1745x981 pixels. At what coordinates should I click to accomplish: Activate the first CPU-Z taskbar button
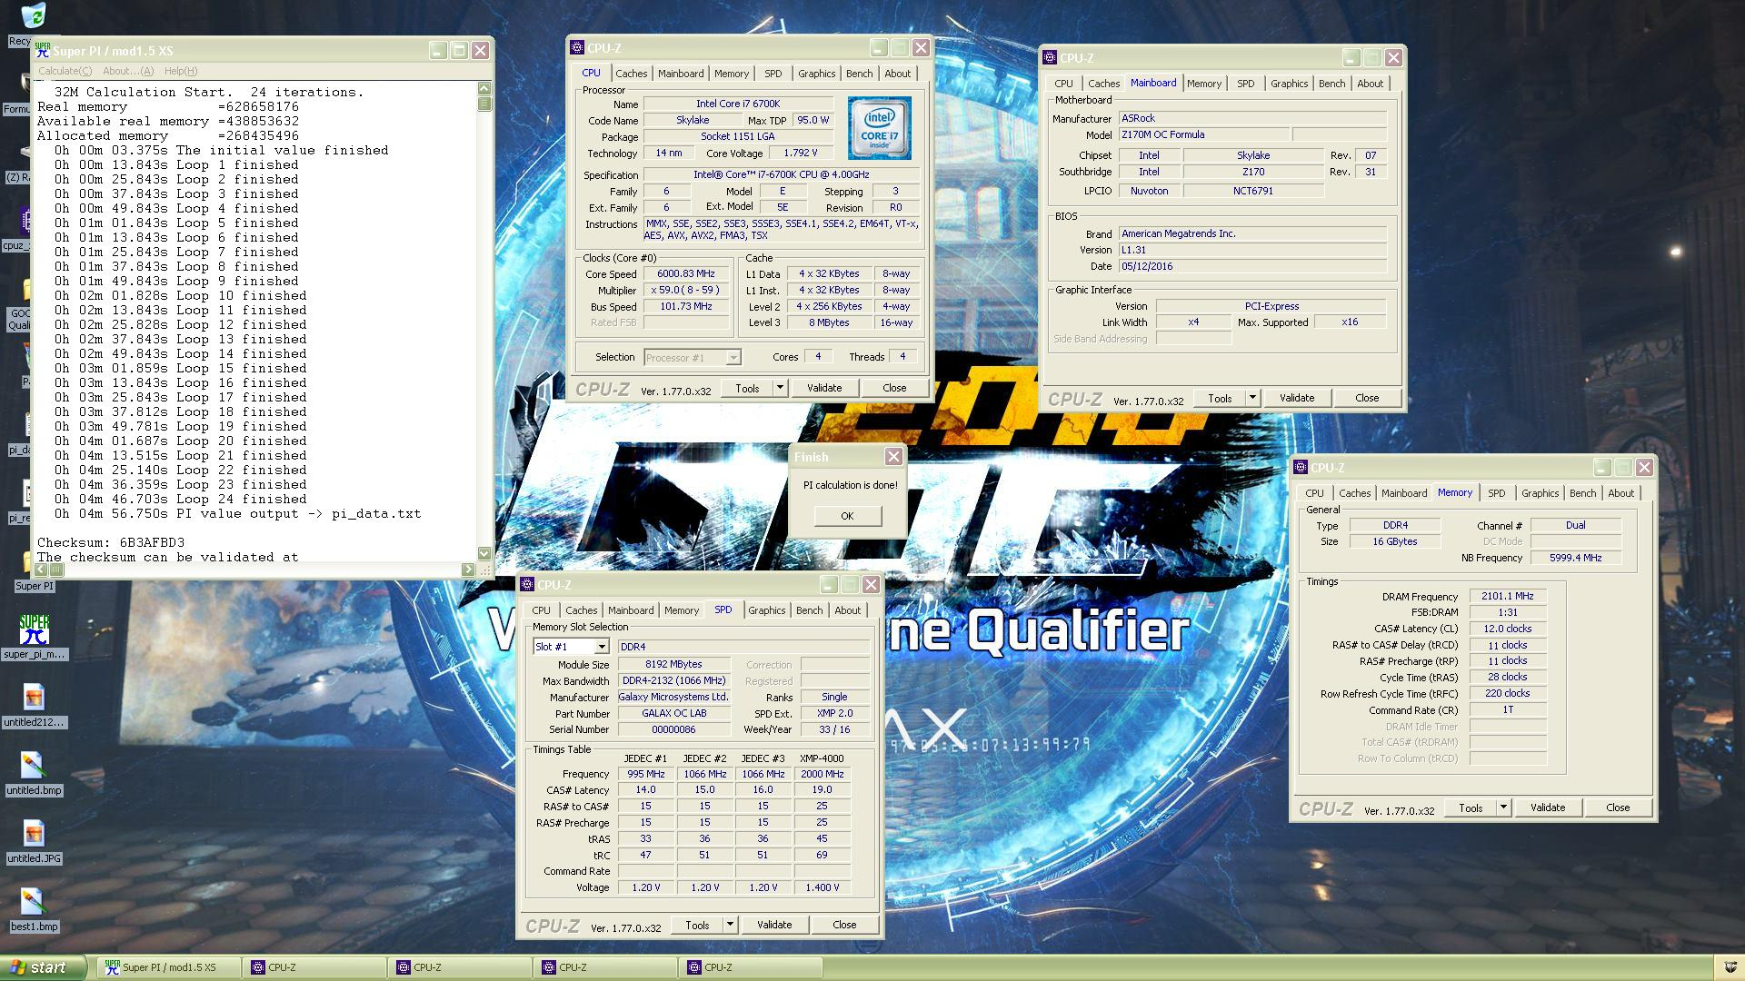point(314,968)
